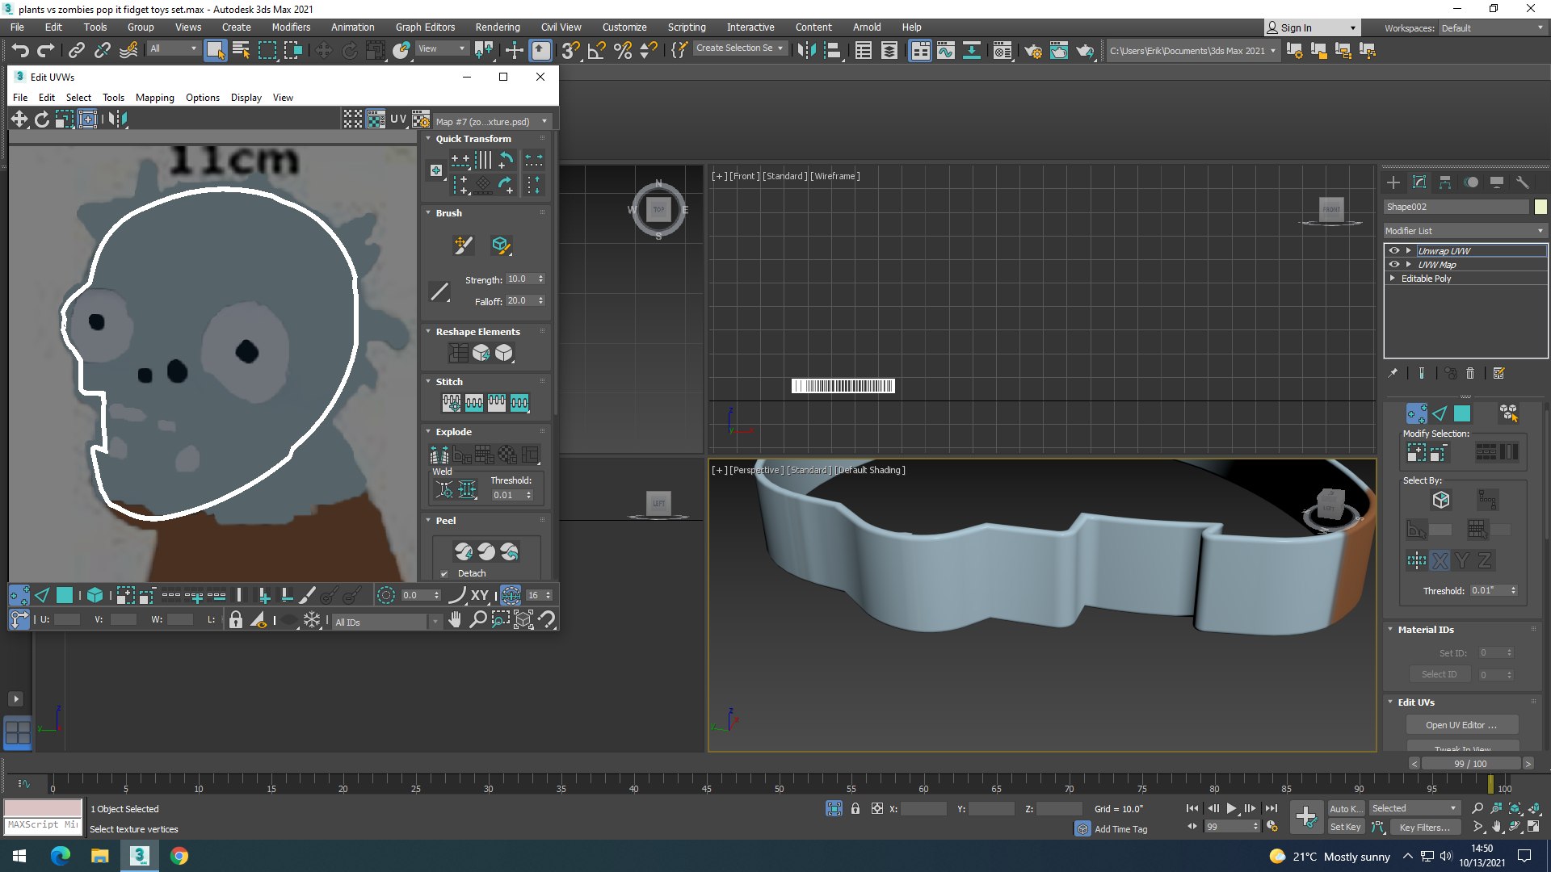The height and width of the screenshot is (872, 1551).
Task: Select the Freeform Mode tool in UV editor
Action: [x=87, y=119]
